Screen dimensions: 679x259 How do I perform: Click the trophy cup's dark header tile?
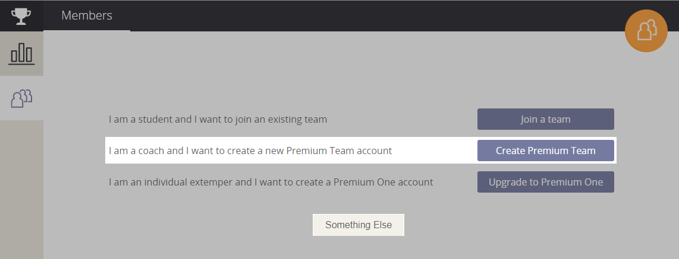21,15
